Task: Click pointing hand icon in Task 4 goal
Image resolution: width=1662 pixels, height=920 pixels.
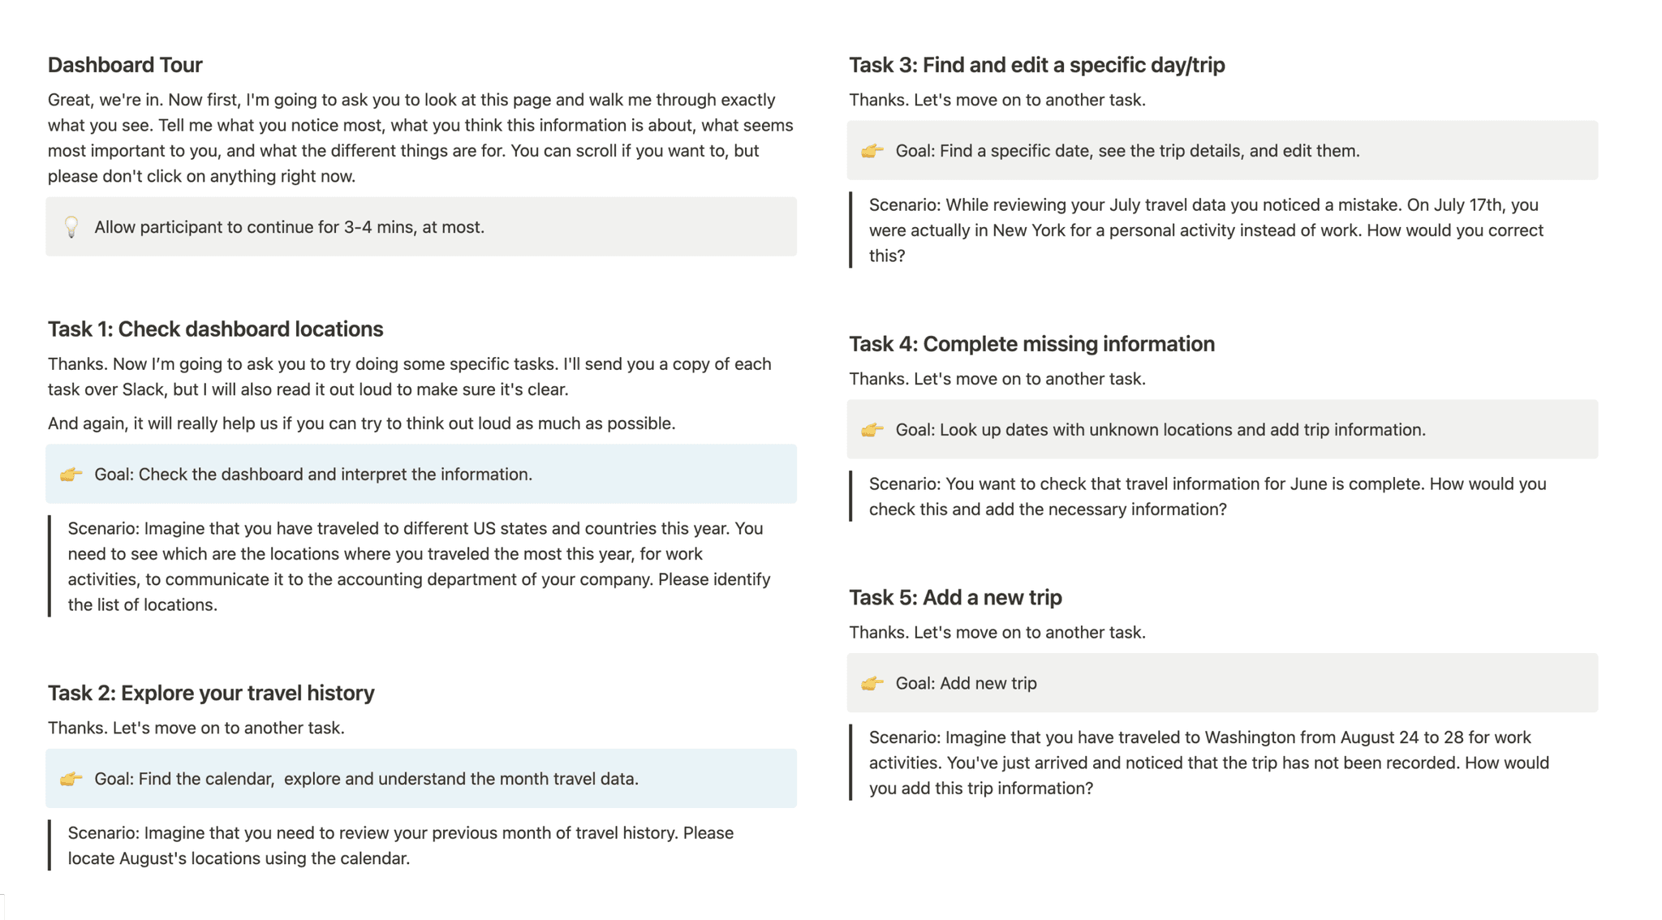Action: click(x=872, y=430)
